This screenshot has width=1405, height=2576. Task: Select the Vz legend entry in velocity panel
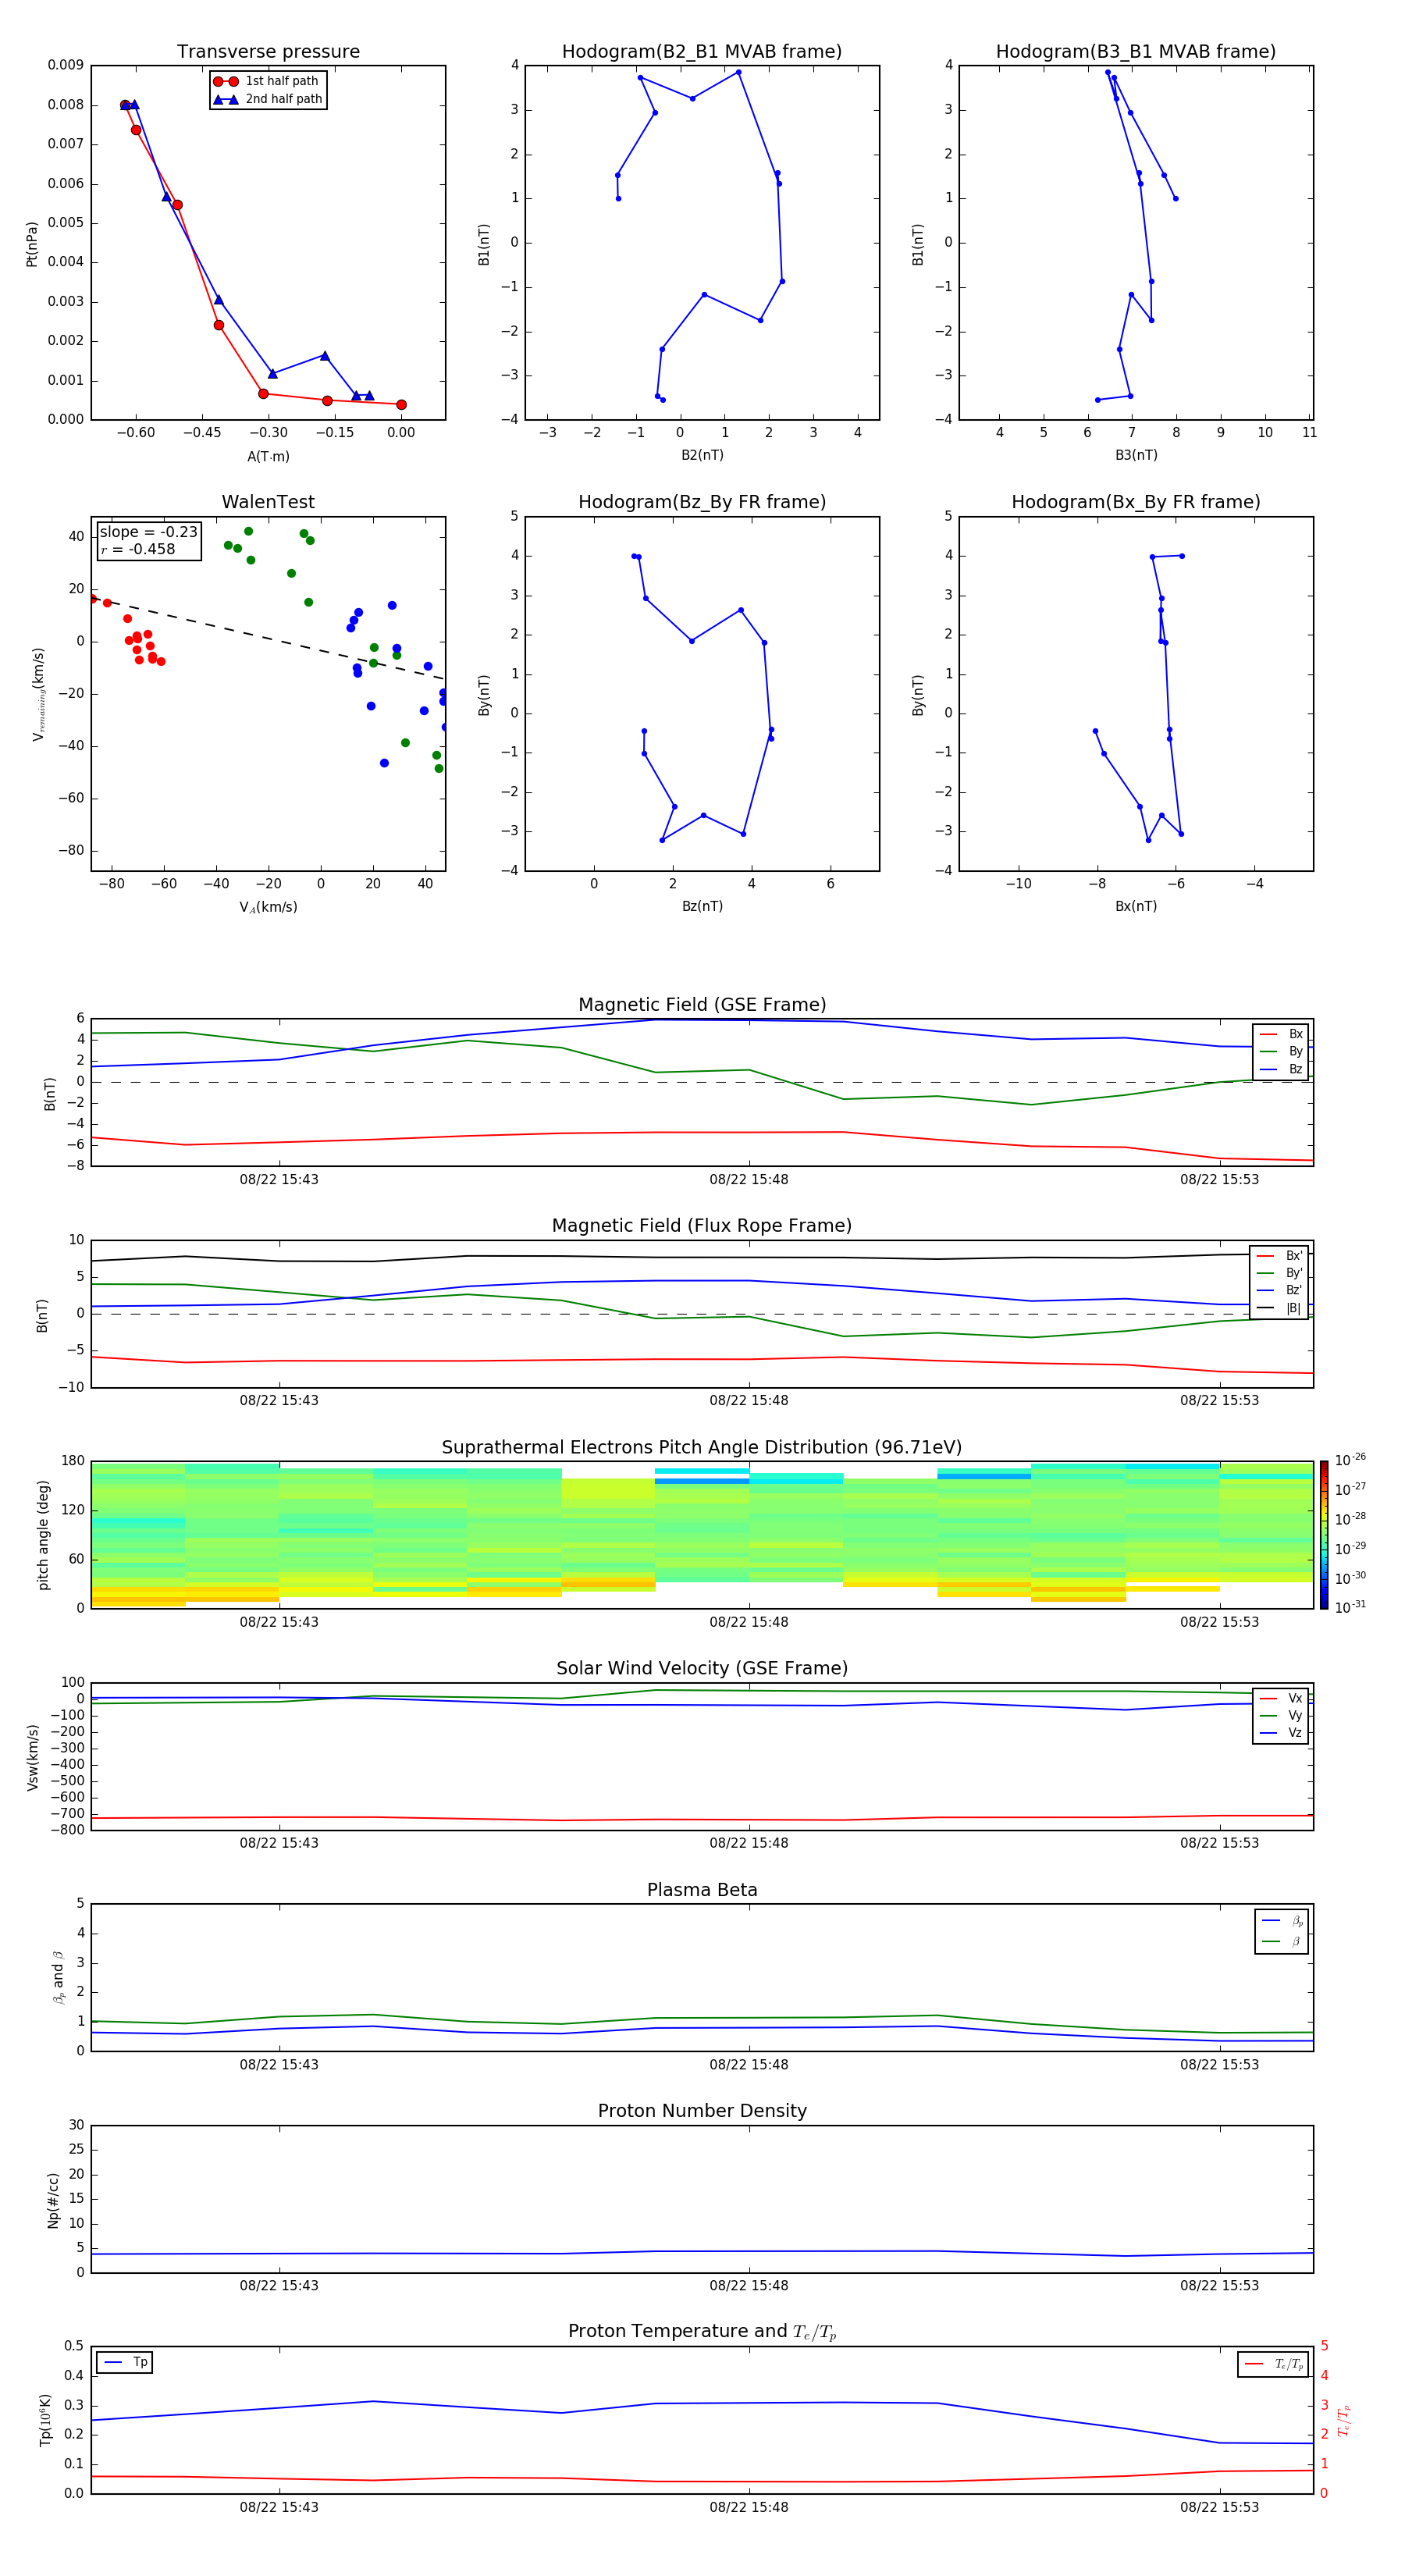point(1281,1733)
